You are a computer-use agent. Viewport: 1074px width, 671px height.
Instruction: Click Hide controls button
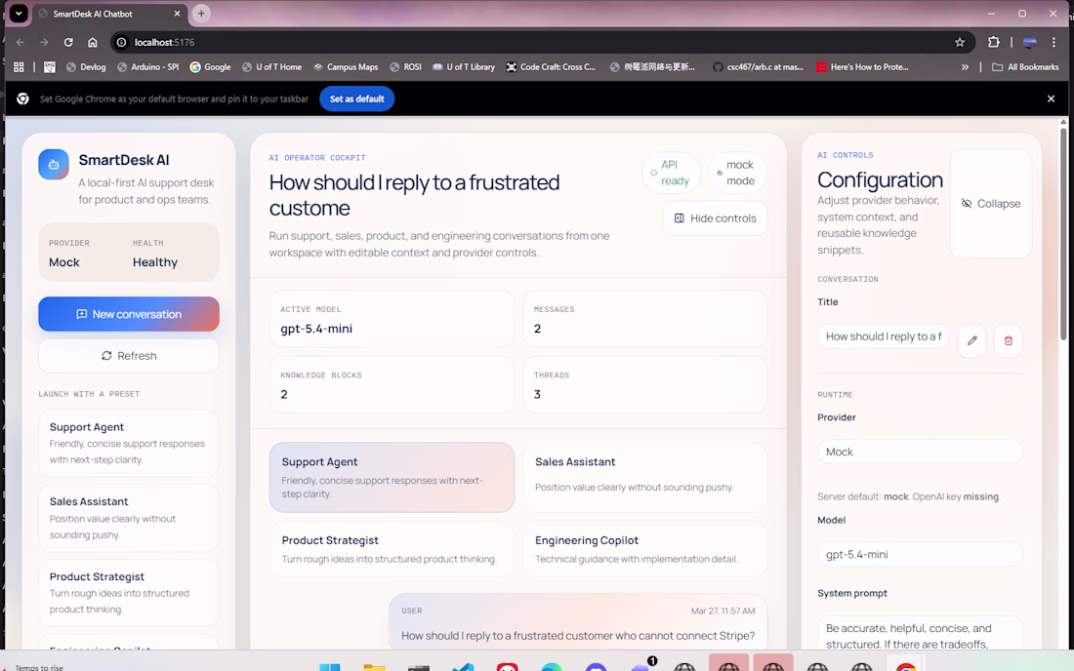coord(715,218)
